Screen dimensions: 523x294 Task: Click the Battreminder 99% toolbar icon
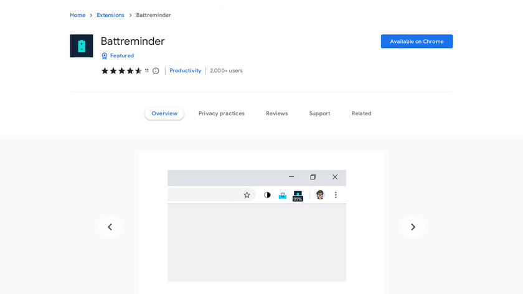tap(298, 196)
